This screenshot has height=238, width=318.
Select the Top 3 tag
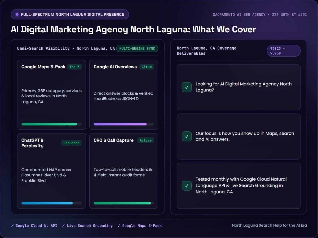74,67
